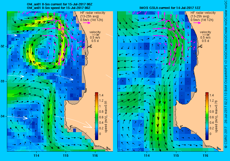Screen dimensions: 230x161
Task: Click the magenta HF radar scale arrow in the right map
Action: (x=197, y=23)
